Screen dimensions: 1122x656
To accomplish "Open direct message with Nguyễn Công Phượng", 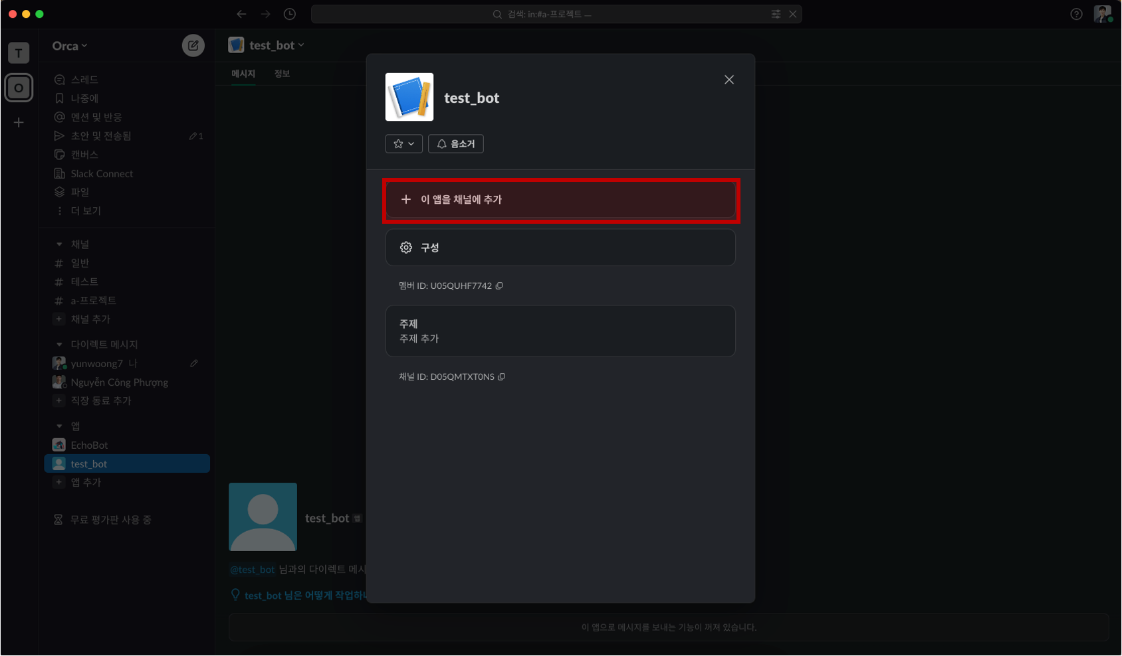I will click(x=128, y=382).
